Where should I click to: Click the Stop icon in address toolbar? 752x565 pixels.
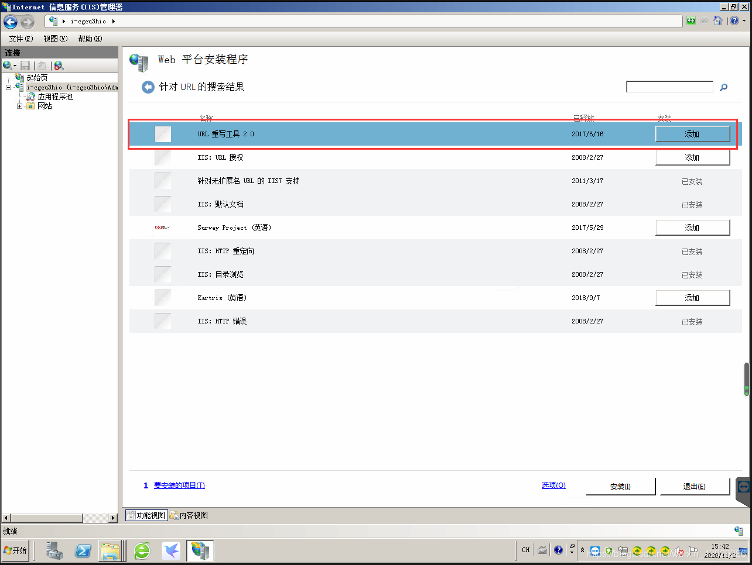pyautogui.click(x=704, y=21)
